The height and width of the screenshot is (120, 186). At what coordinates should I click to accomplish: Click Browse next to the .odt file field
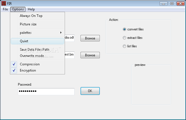point(90,38)
